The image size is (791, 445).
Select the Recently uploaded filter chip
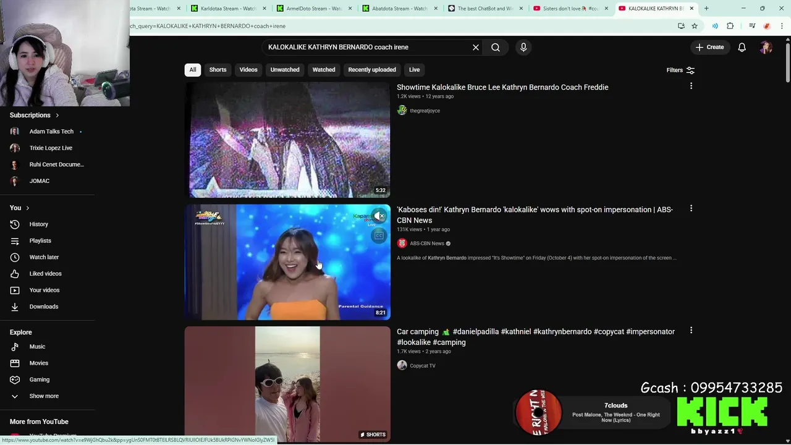[x=372, y=70]
